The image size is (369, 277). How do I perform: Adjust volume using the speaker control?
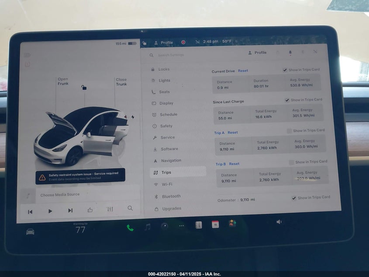click(279, 222)
